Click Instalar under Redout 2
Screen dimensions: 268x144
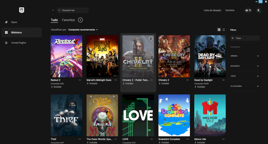[x=56, y=87]
